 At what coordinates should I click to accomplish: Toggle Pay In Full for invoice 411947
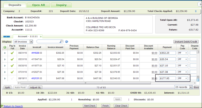tap(12, 59)
